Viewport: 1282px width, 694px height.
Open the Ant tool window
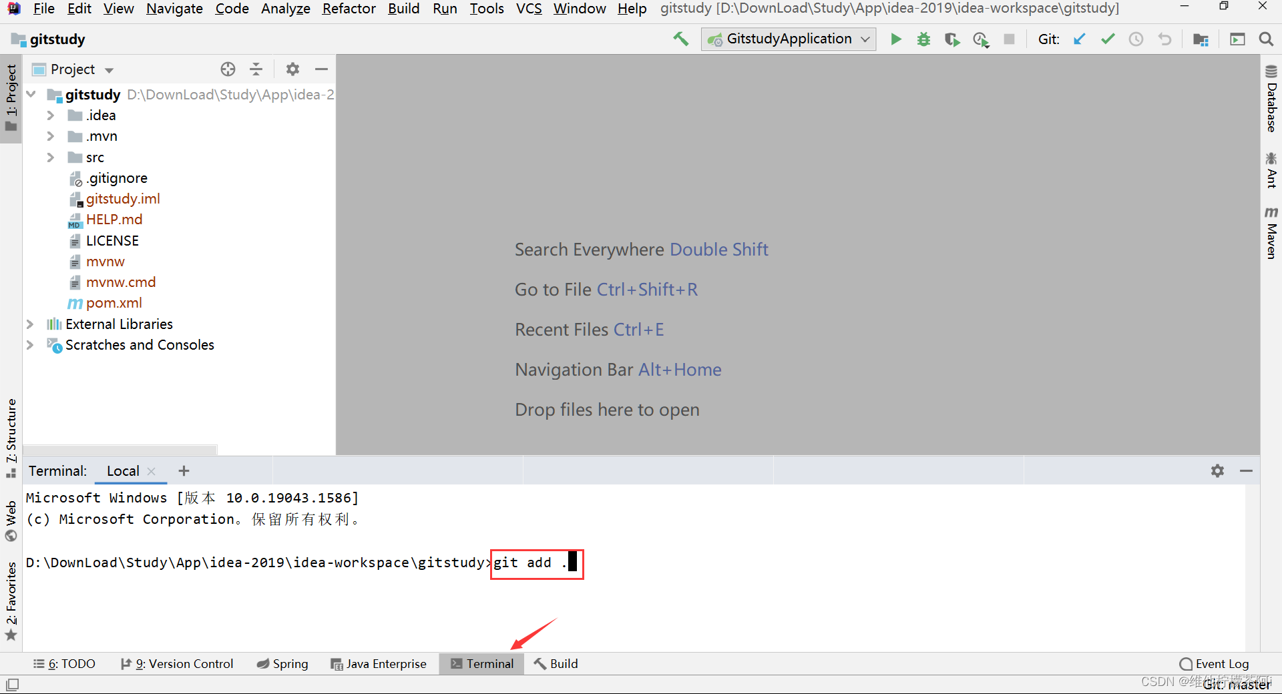pyautogui.click(x=1271, y=170)
